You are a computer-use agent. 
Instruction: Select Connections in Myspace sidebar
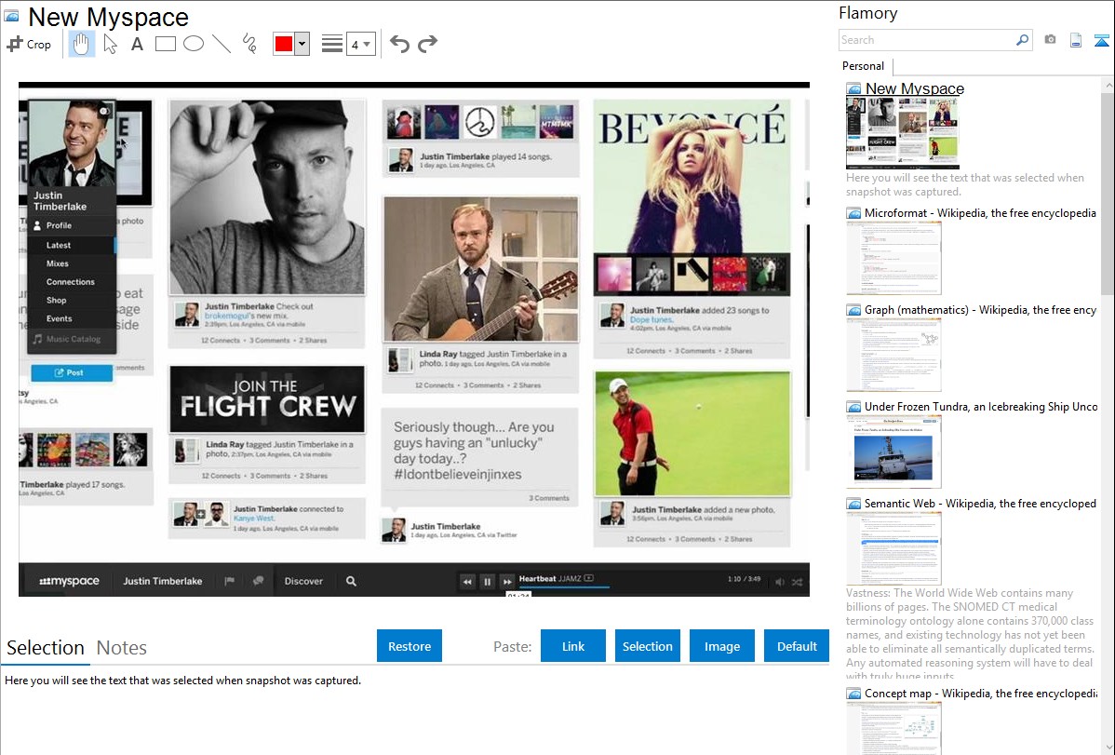(x=70, y=282)
